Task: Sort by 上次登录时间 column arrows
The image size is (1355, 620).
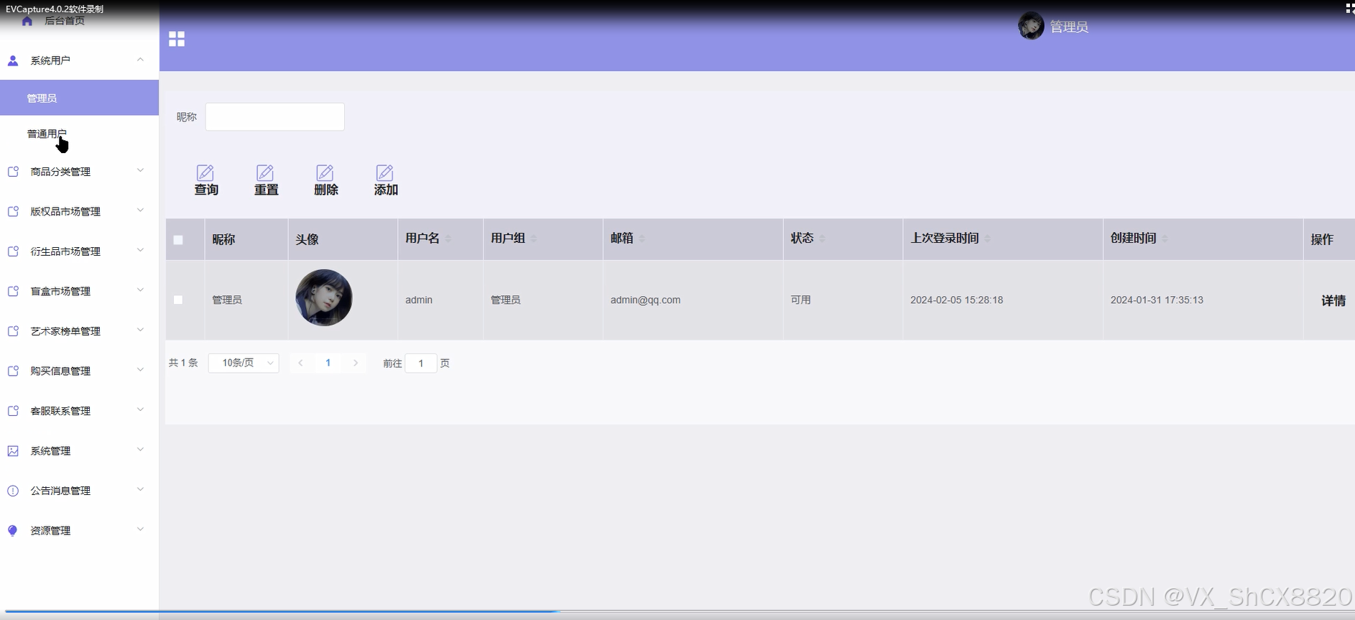Action: (988, 239)
